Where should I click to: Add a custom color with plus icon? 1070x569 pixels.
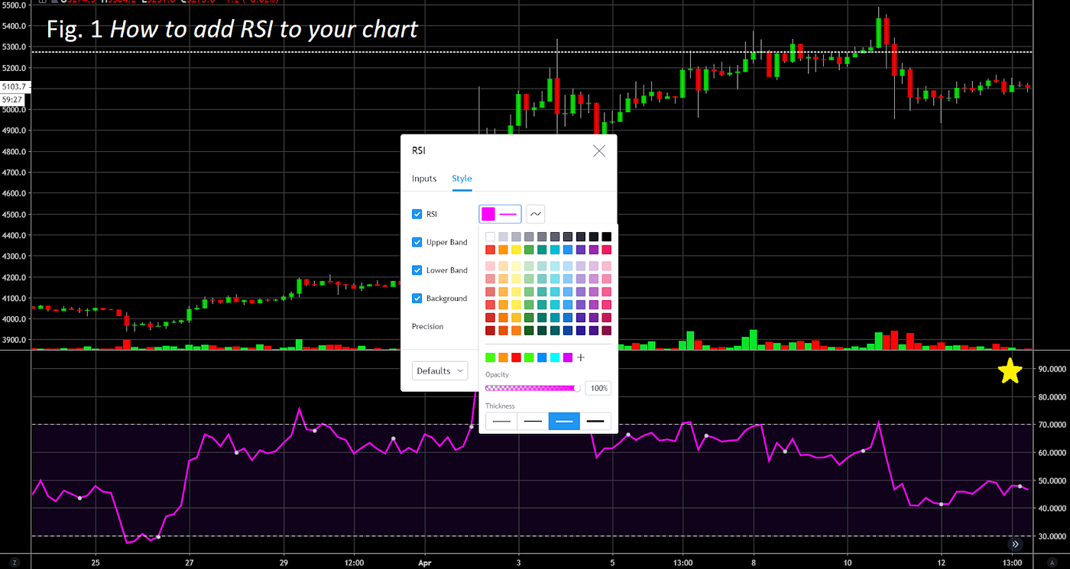[581, 357]
